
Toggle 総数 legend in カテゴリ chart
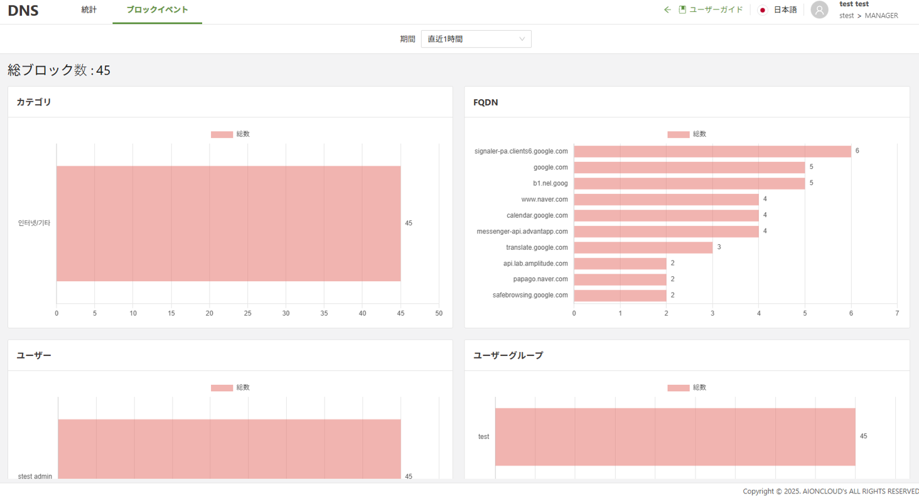click(230, 134)
